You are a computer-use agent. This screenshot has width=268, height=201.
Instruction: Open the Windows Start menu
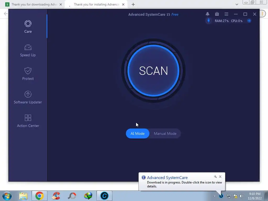tap(7, 196)
